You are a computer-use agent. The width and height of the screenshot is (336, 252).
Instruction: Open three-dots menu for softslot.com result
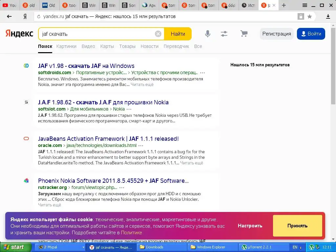pyautogui.click(x=129, y=109)
